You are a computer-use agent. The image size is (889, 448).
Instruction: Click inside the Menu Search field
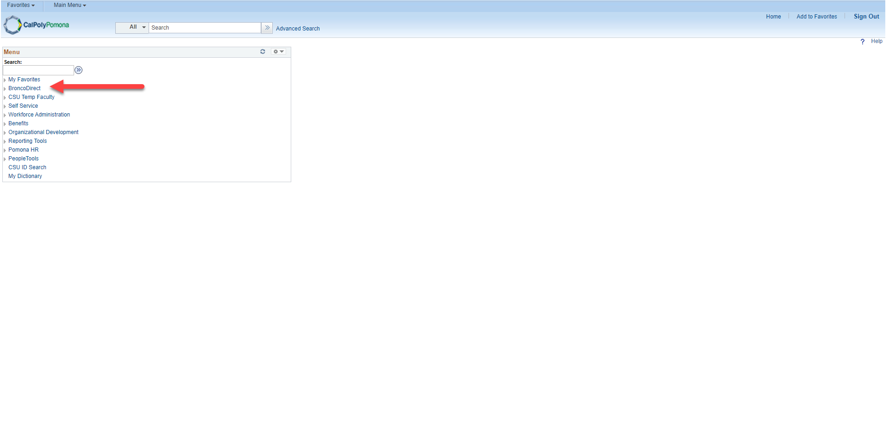[x=38, y=70]
